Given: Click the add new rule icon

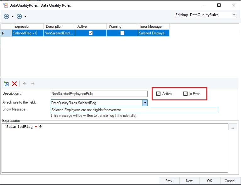Looking at the screenshot, I should tap(6, 84).
